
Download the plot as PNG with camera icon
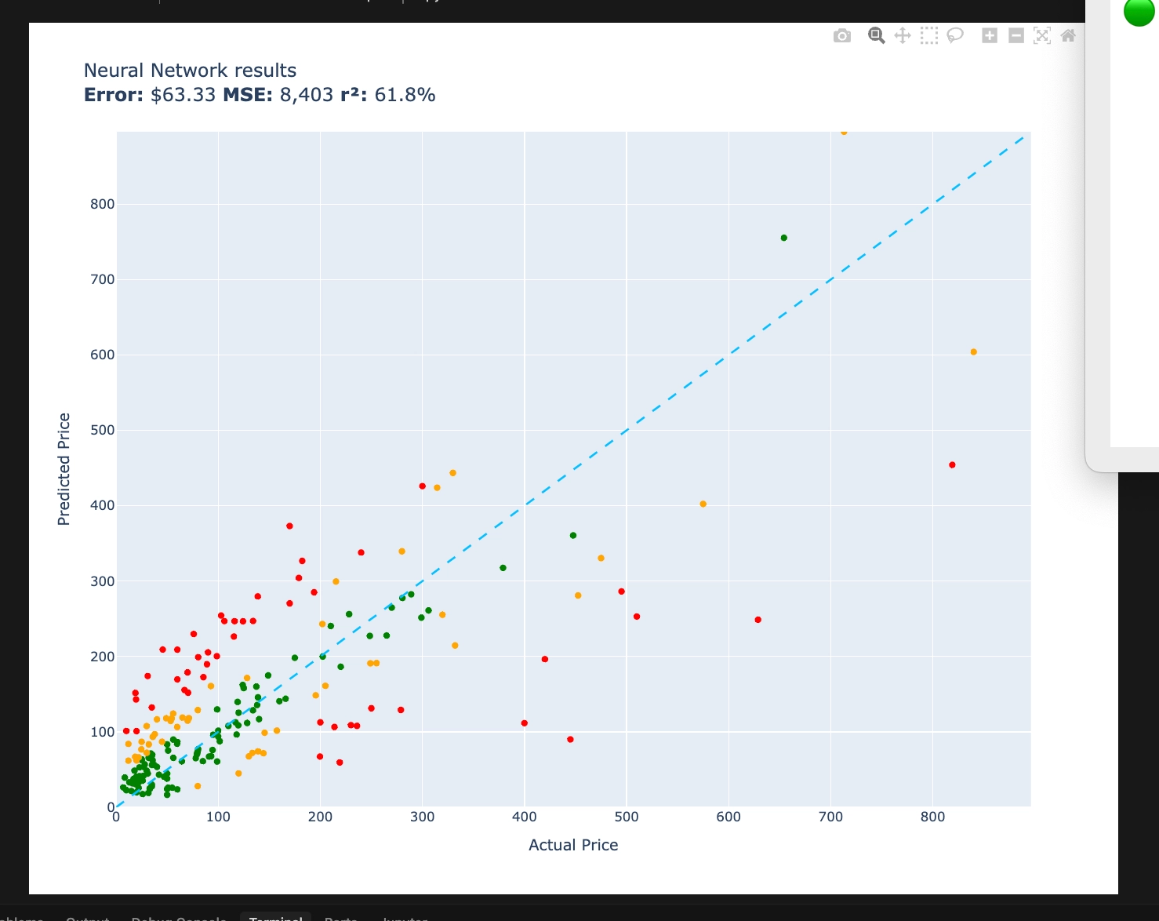[842, 35]
